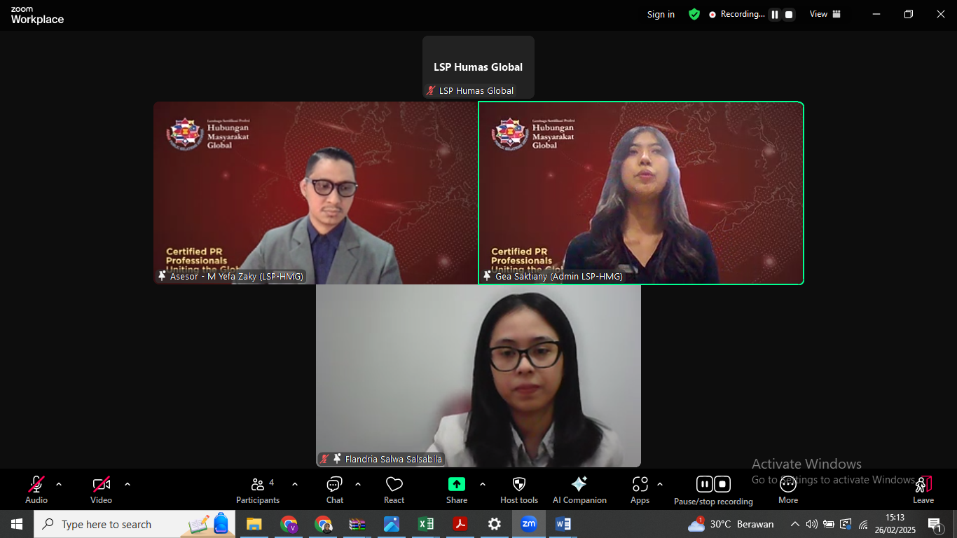
Task: Open the battery status icon in the tray
Action: tap(829, 524)
